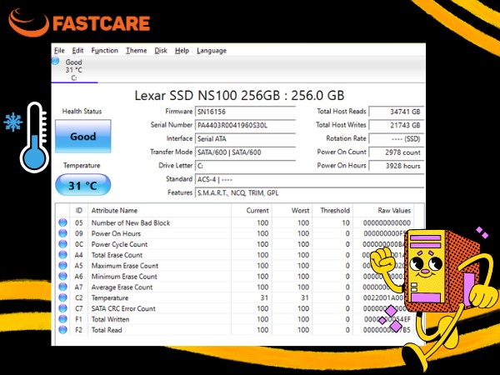Select the Total Read attribute
Image resolution: width=500 pixels, height=375 pixels.
pos(107,330)
